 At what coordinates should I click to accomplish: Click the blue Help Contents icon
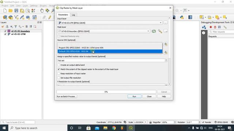click(x=190, y=17)
